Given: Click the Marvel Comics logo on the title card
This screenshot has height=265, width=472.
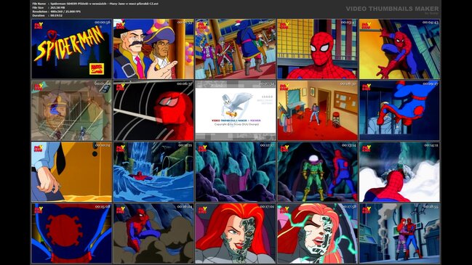Looking at the screenshot, I should point(96,69).
